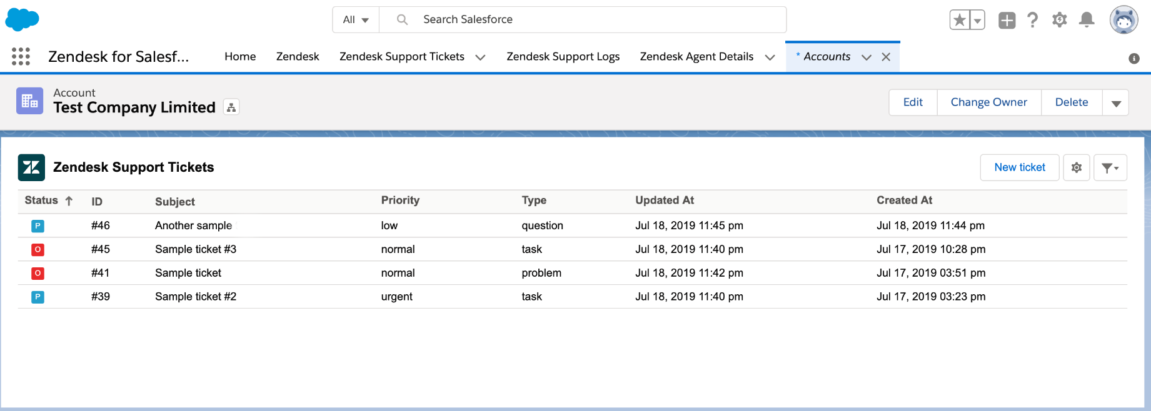Go to the Home tab
The image size is (1151, 411).
click(240, 56)
